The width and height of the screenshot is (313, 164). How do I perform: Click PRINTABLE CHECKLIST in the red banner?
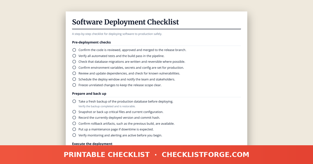[107, 155]
